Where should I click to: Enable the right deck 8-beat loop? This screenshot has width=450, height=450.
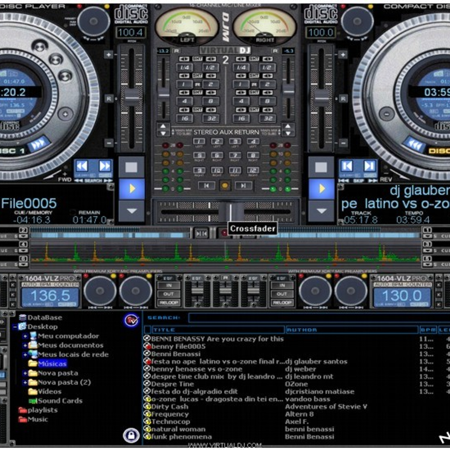click(x=267, y=101)
